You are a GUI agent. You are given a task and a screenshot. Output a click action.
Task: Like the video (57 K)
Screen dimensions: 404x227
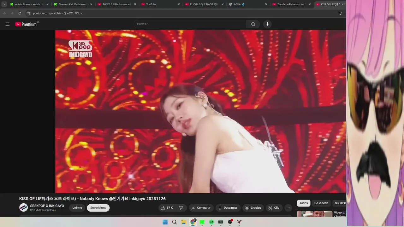point(167,208)
